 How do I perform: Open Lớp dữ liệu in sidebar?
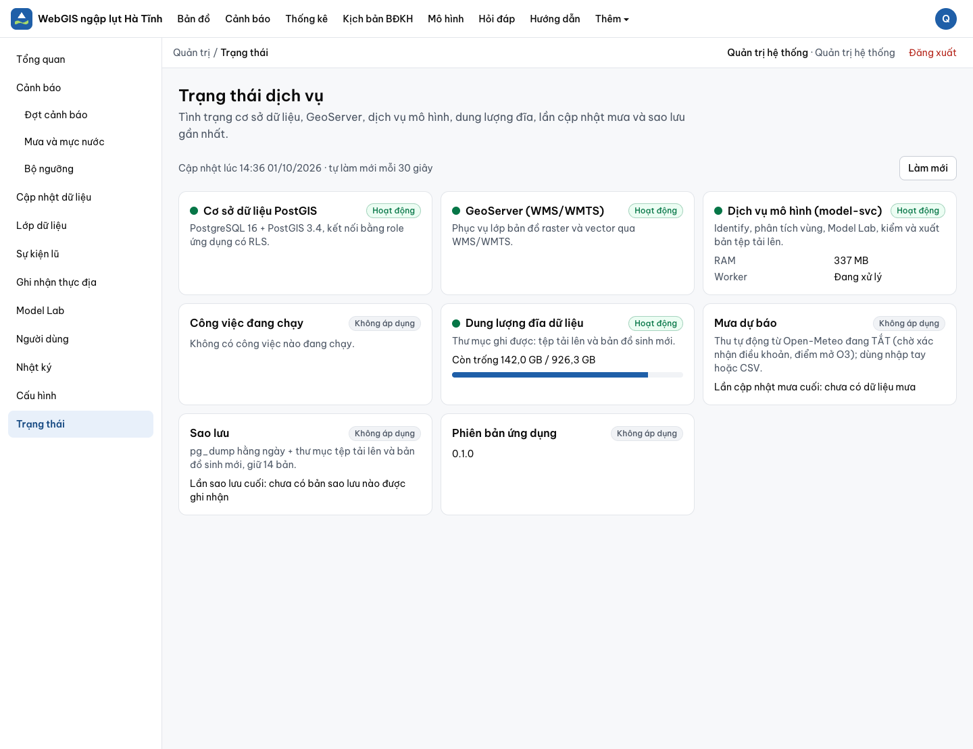click(81, 226)
